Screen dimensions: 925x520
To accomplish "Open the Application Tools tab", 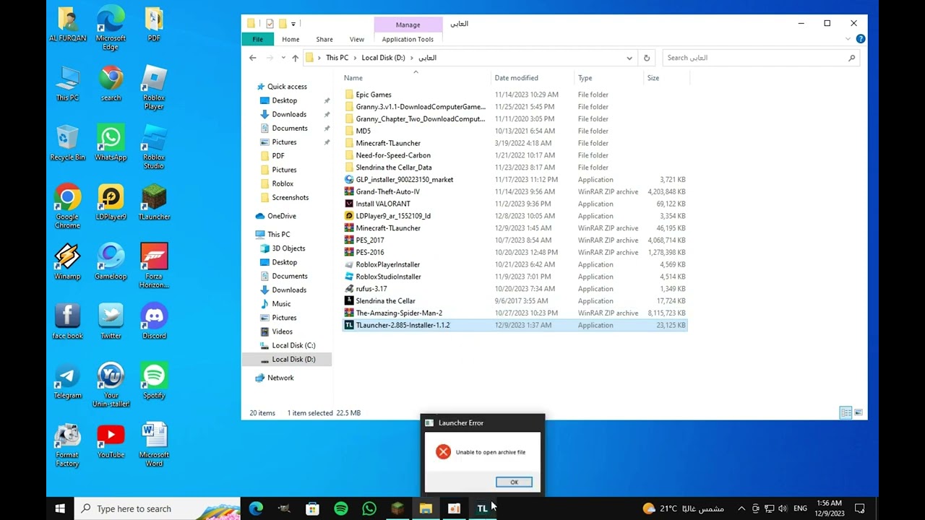I will [408, 39].
